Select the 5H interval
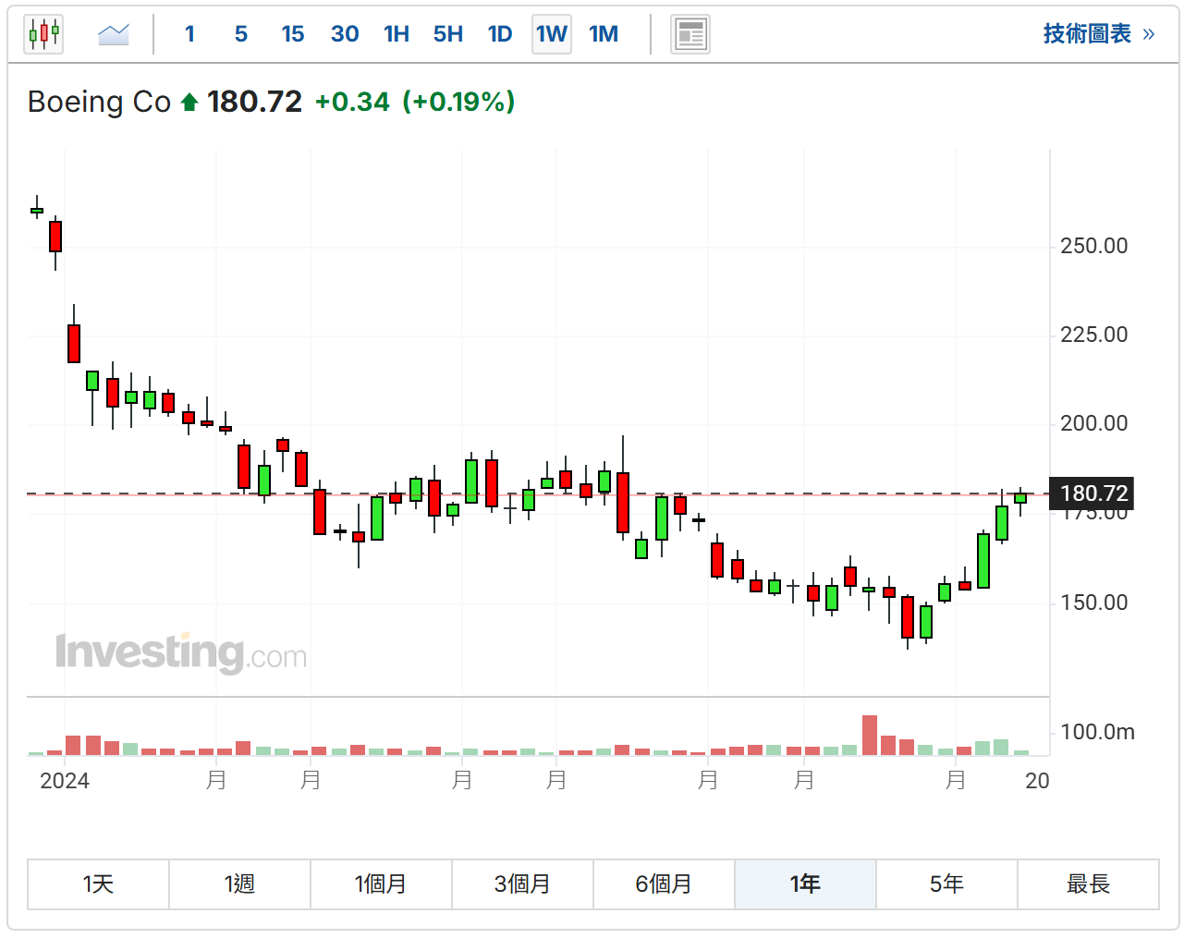 [x=448, y=35]
